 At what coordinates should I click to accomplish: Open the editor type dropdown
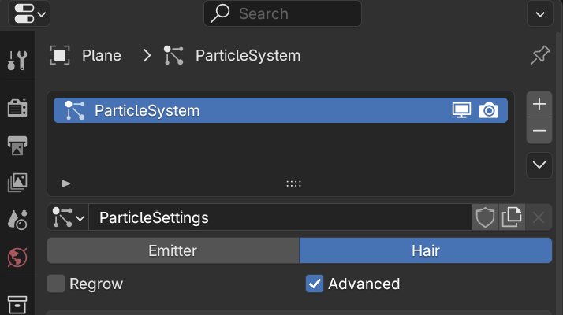tap(29, 13)
